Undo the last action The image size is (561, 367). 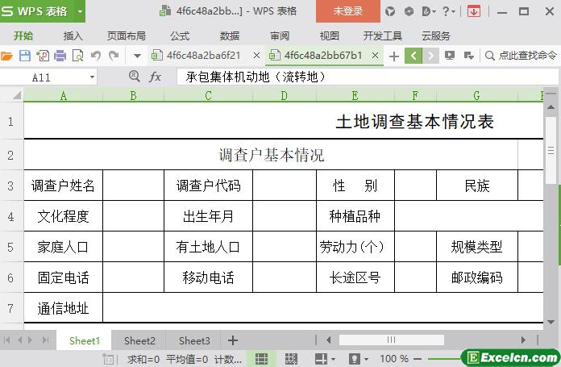pos(96,56)
